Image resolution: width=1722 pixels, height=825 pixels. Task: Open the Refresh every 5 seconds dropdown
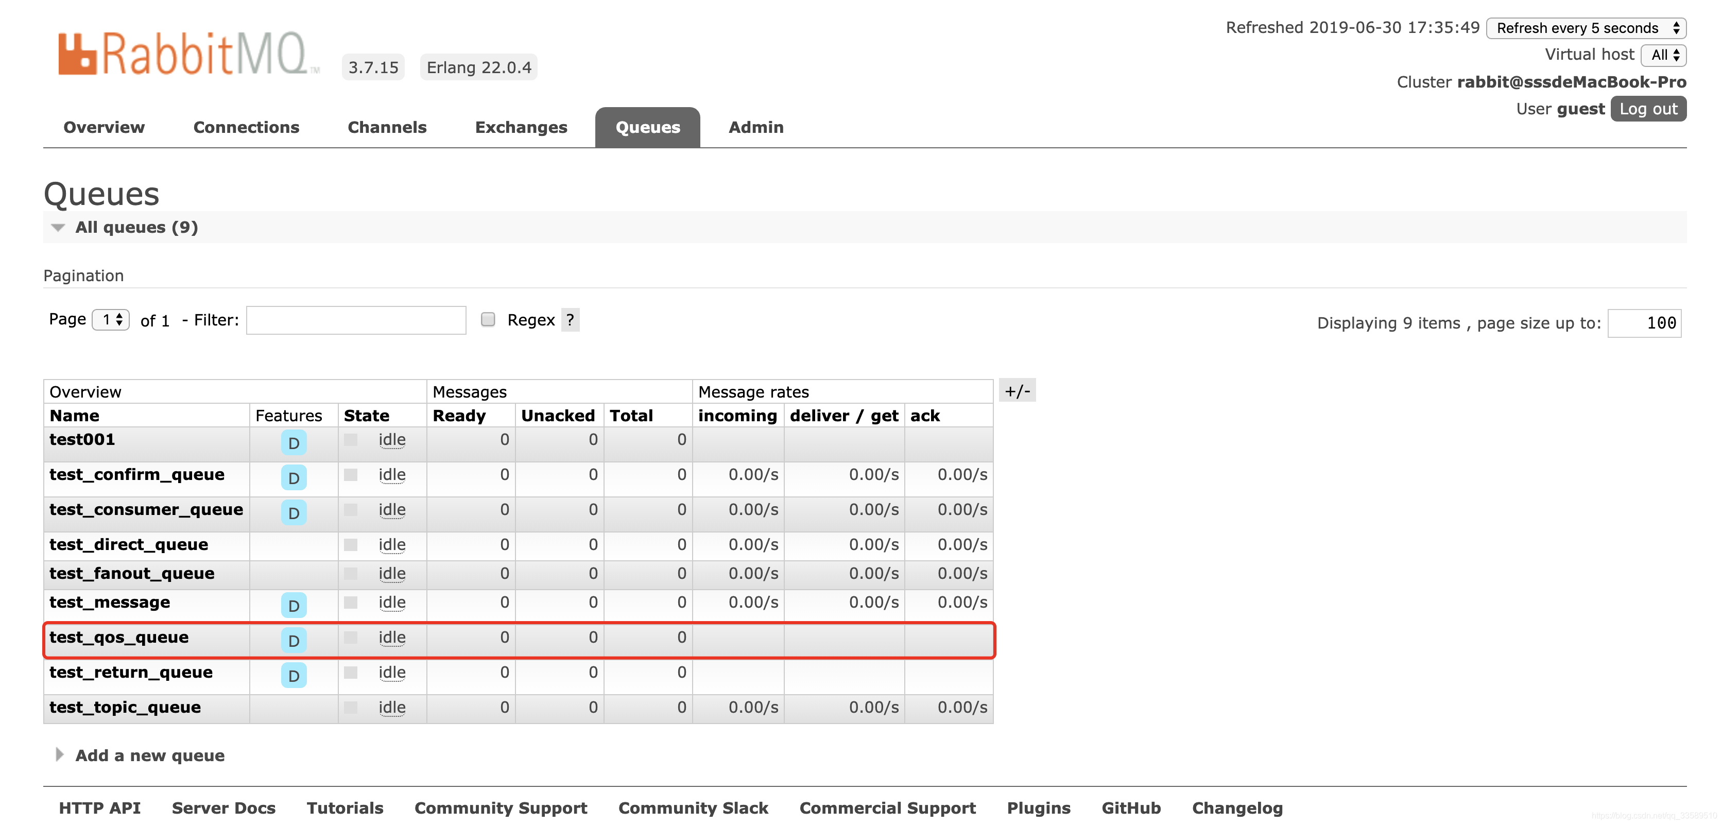(1586, 28)
